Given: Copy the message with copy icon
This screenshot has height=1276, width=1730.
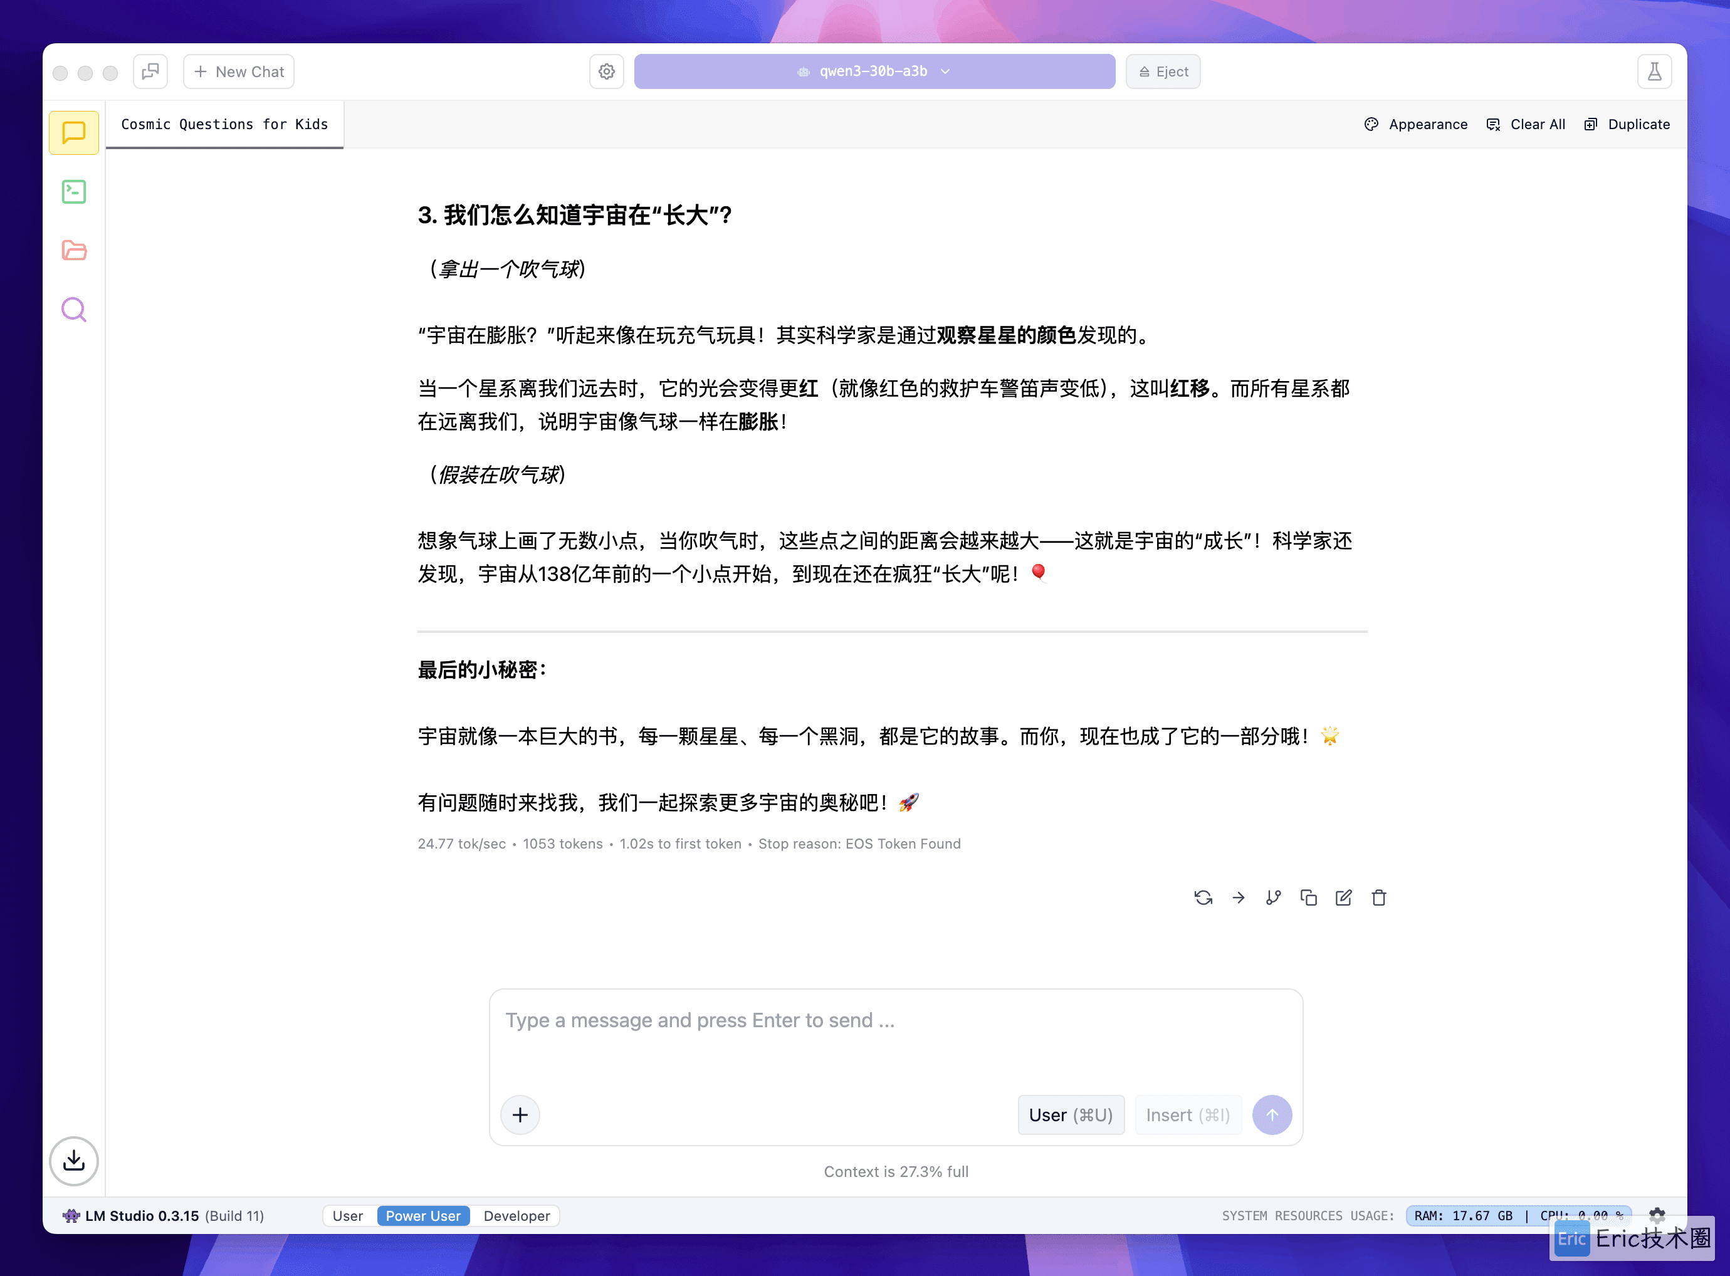Looking at the screenshot, I should click(x=1308, y=897).
